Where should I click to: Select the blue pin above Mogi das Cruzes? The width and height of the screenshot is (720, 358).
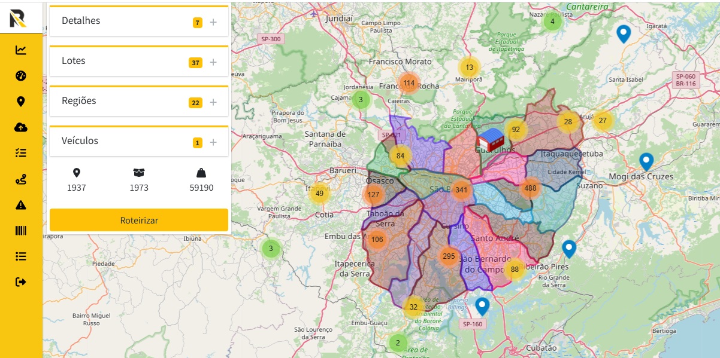[x=646, y=161]
